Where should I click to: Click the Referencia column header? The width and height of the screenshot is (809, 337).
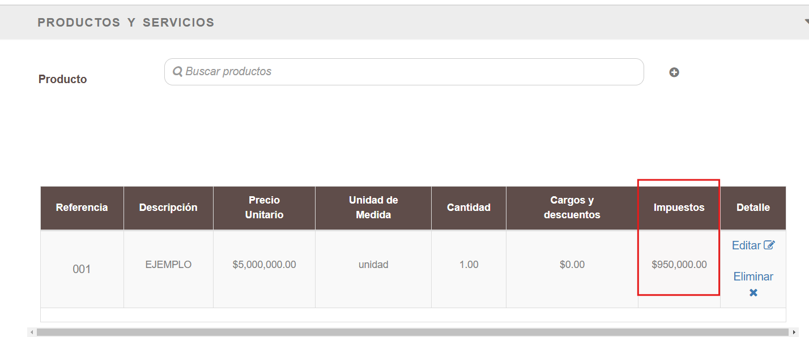(82, 208)
